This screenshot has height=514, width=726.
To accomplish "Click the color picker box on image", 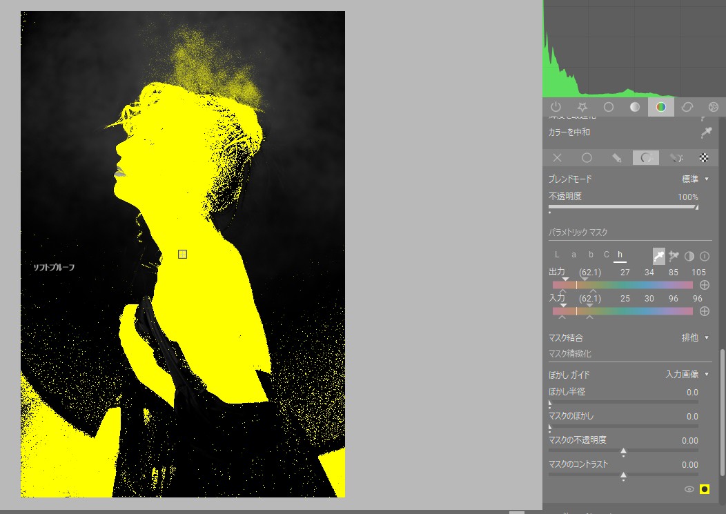I will 182,254.
